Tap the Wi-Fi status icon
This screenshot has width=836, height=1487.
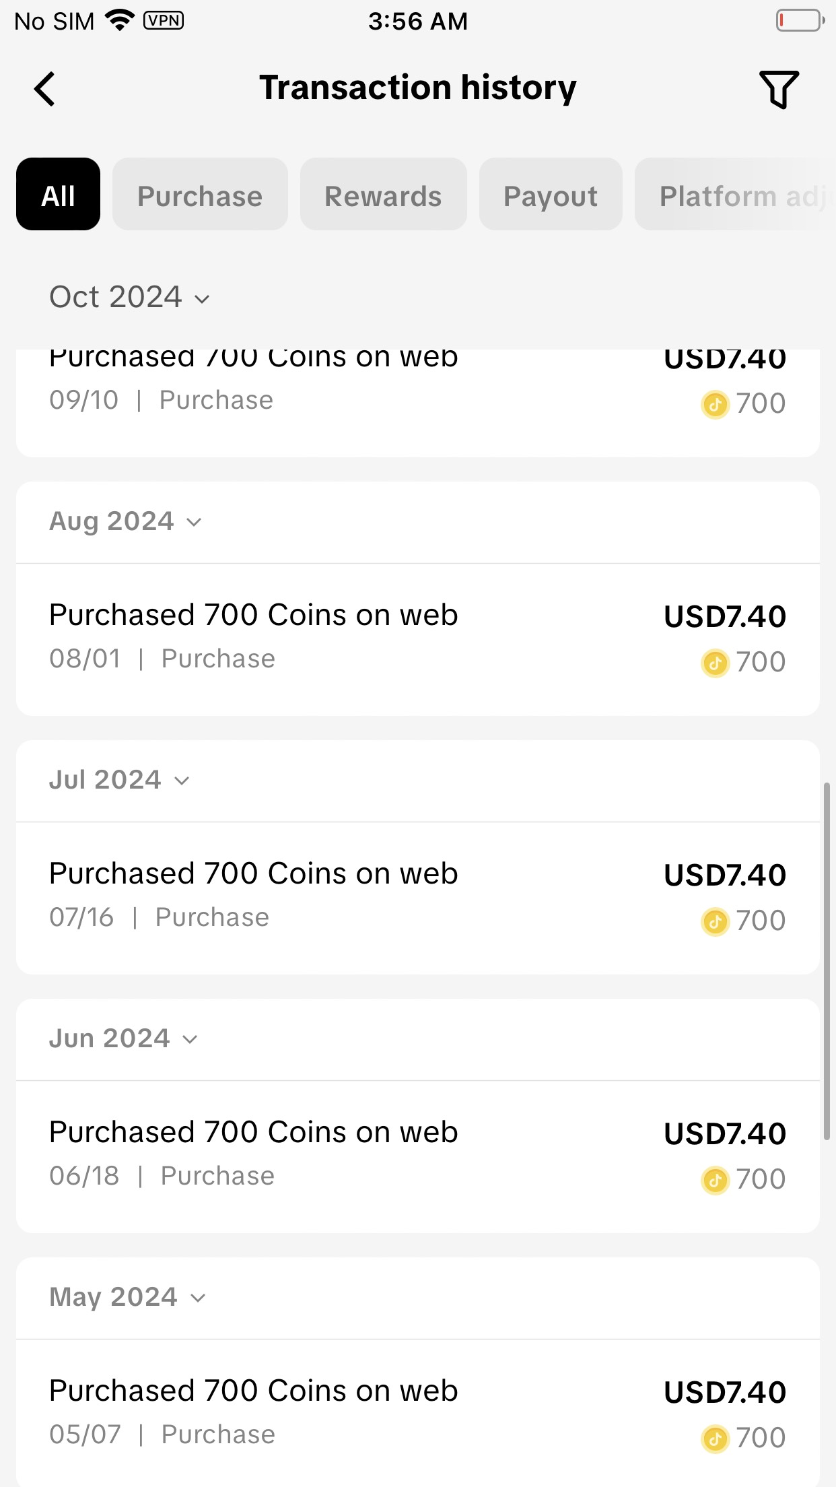(x=120, y=20)
